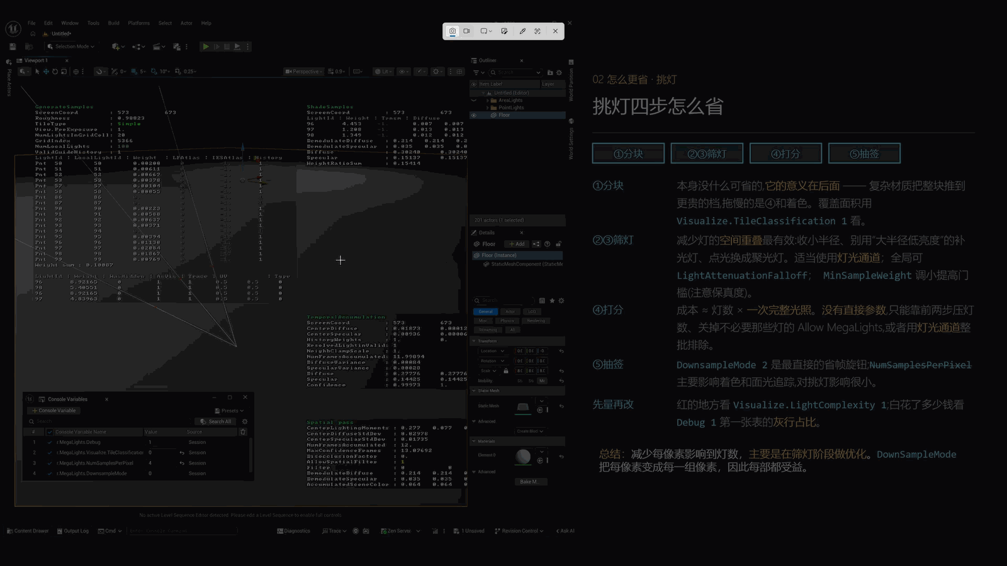Click the Outliner settings gear icon

point(559,72)
